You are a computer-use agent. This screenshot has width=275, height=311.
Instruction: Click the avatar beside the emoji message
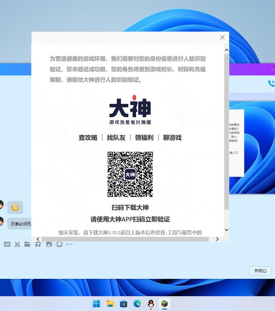1,205
